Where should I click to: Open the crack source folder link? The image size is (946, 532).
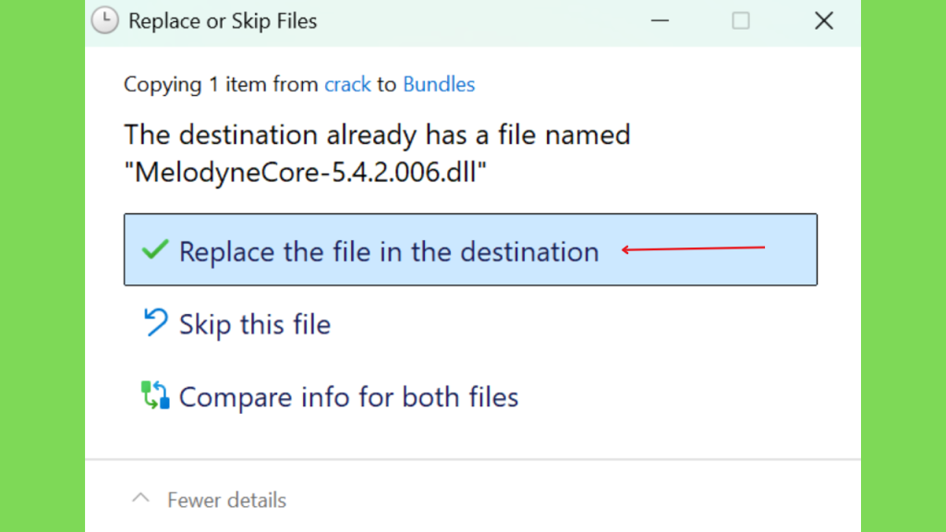[x=347, y=84]
